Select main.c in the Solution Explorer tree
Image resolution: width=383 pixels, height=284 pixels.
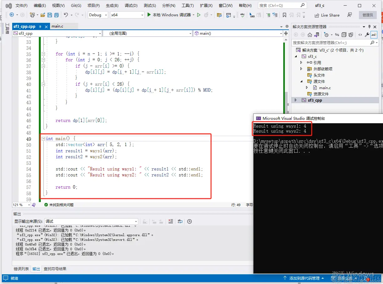coord(325,88)
